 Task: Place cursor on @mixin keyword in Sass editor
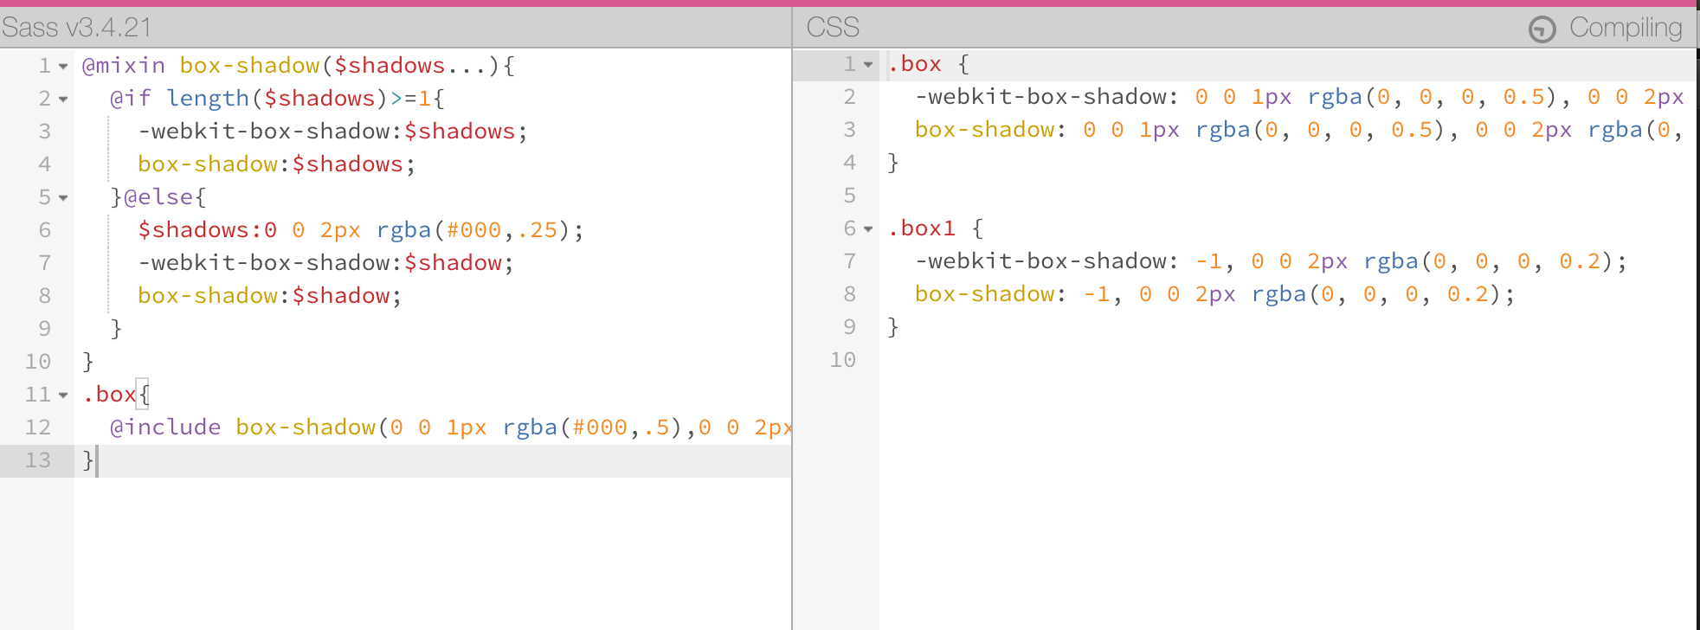pos(124,66)
